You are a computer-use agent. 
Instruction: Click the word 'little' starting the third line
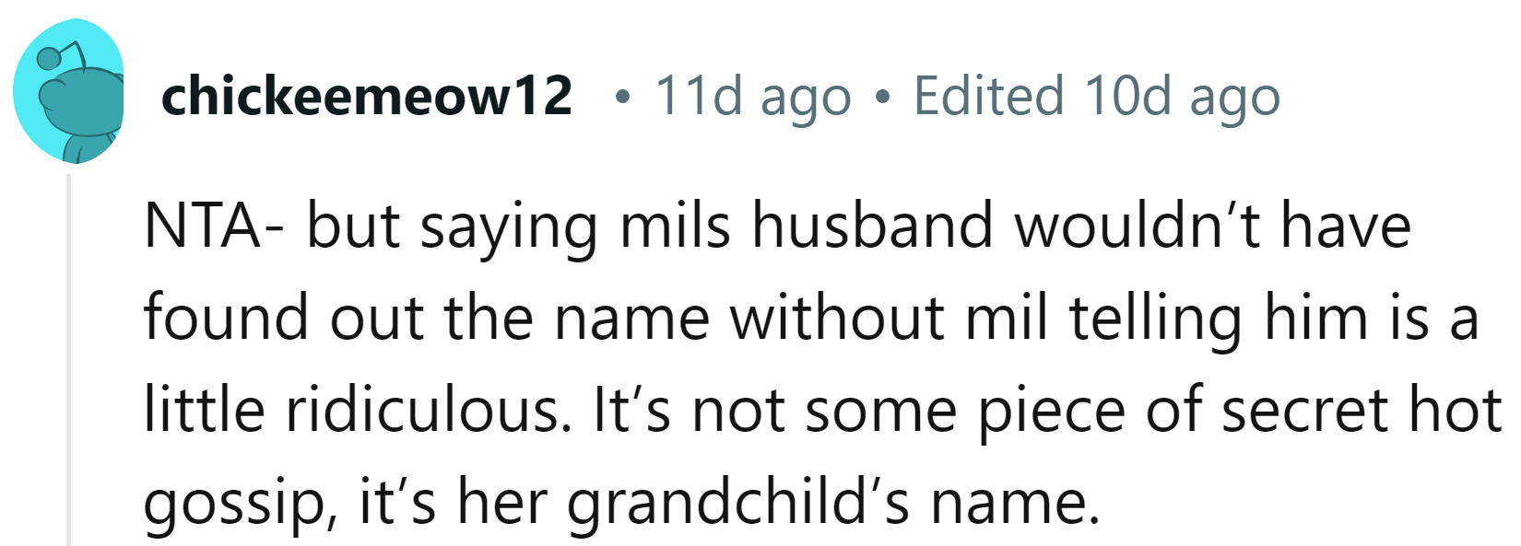(x=204, y=411)
